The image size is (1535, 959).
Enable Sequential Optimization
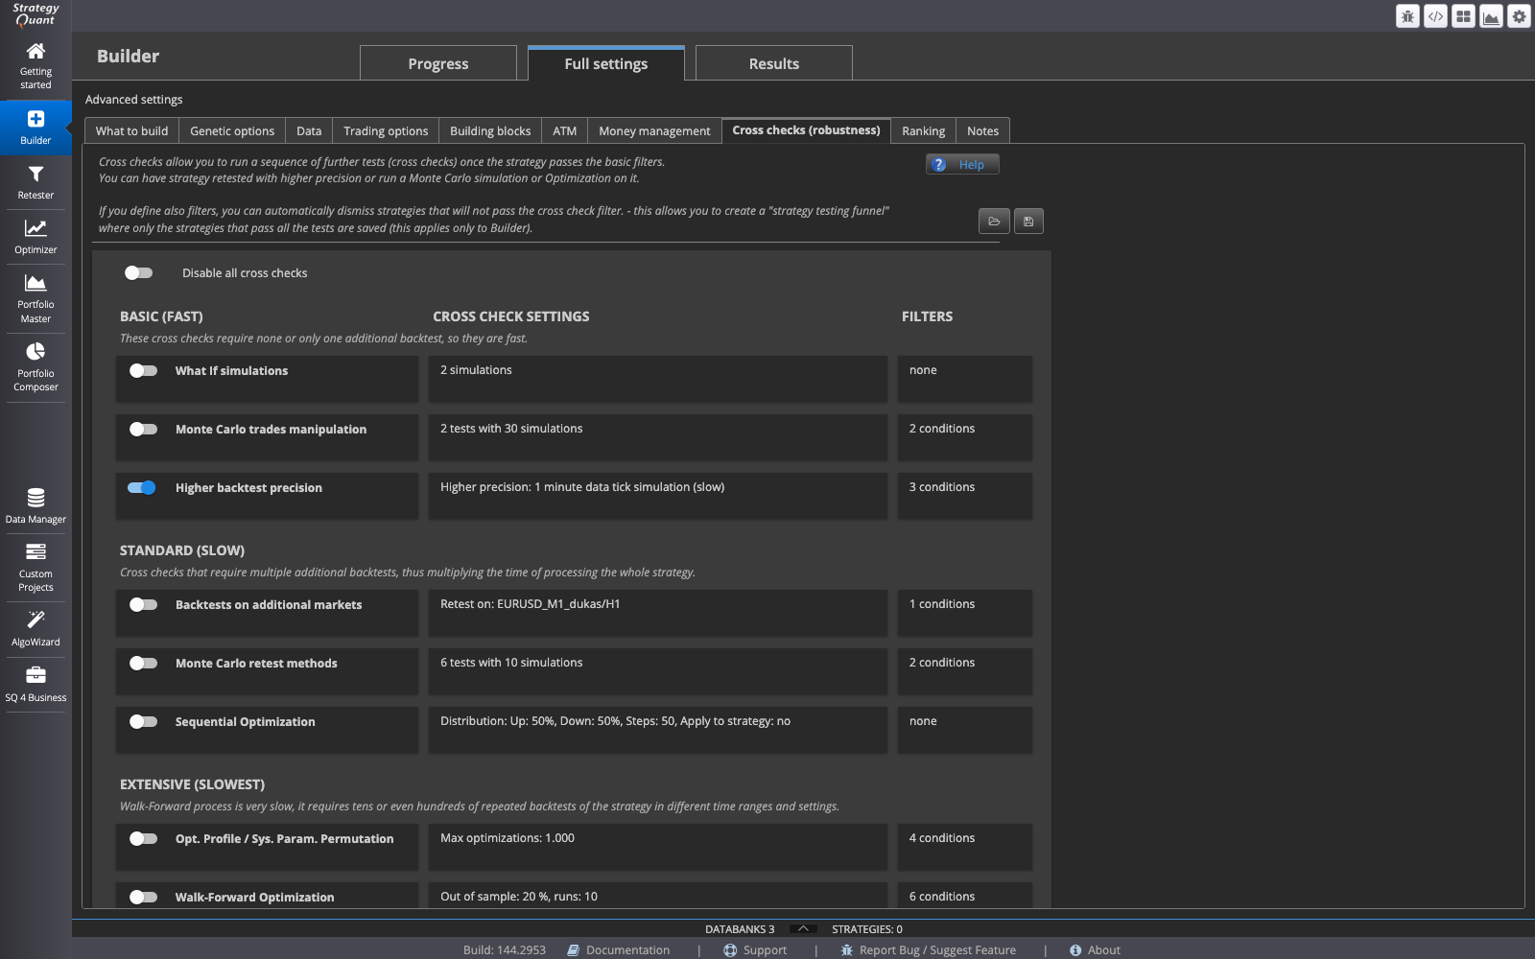click(143, 721)
